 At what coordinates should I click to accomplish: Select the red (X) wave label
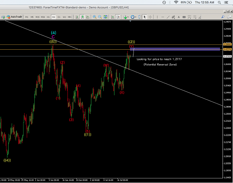122,93
